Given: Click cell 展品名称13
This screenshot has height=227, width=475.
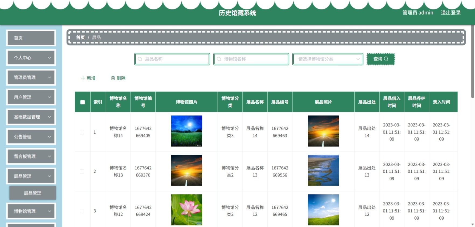Looking at the screenshot, I should pos(255,171).
